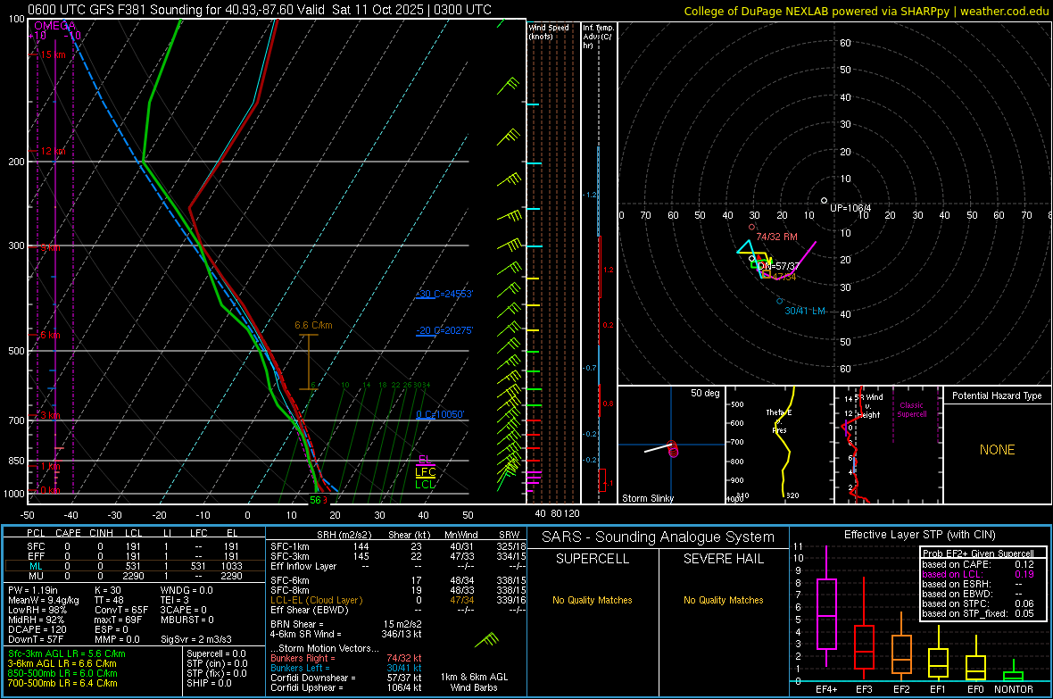Click the sounding title with GFS F381
This screenshot has height=699, width=1053.
tap(259, 10)
